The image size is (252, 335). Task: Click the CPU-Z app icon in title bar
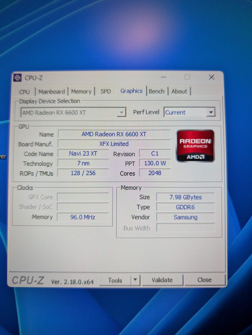(17, 78)
